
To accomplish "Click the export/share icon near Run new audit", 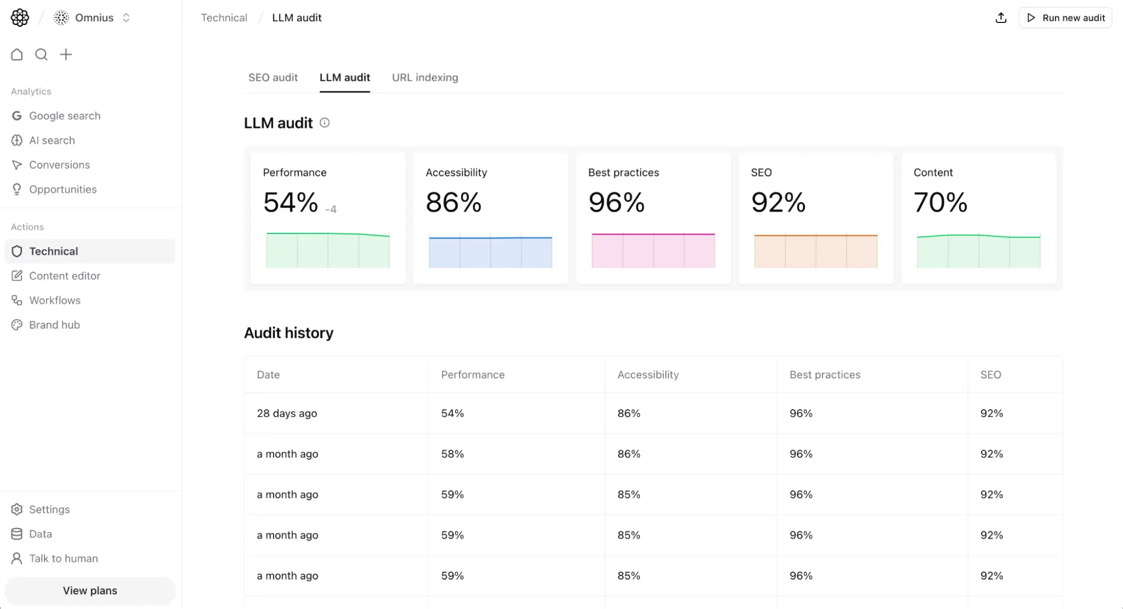I will (x=1001, y=17).
